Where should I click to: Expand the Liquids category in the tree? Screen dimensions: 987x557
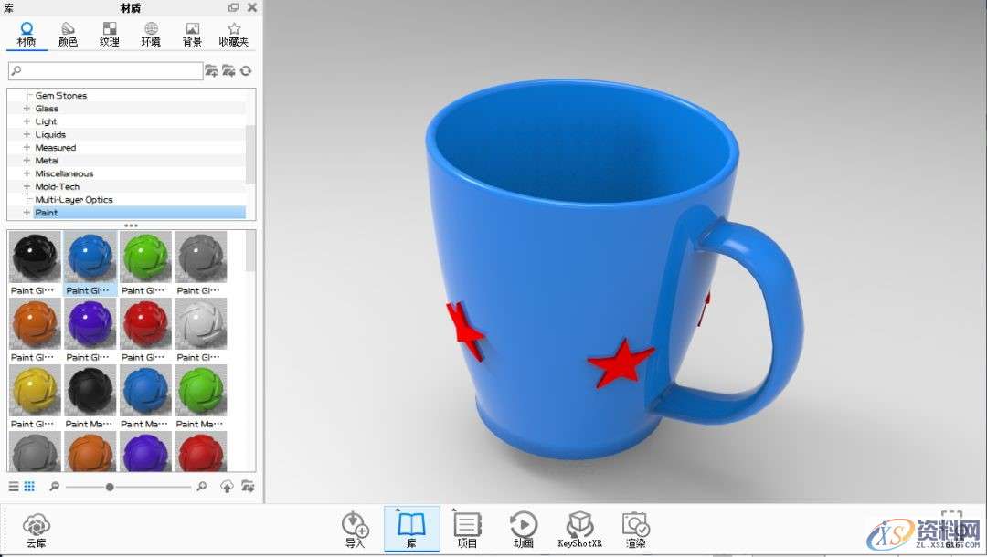tap(25, 134)
